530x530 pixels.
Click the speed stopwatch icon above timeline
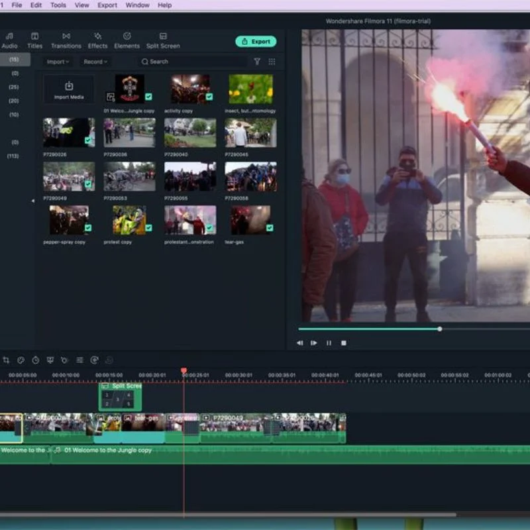(x=36, y=360)
